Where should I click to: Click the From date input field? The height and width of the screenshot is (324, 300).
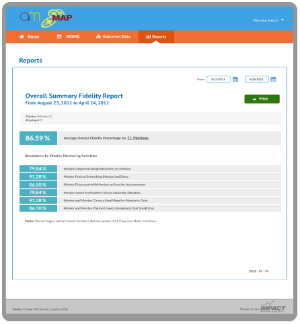coord(219,79)
